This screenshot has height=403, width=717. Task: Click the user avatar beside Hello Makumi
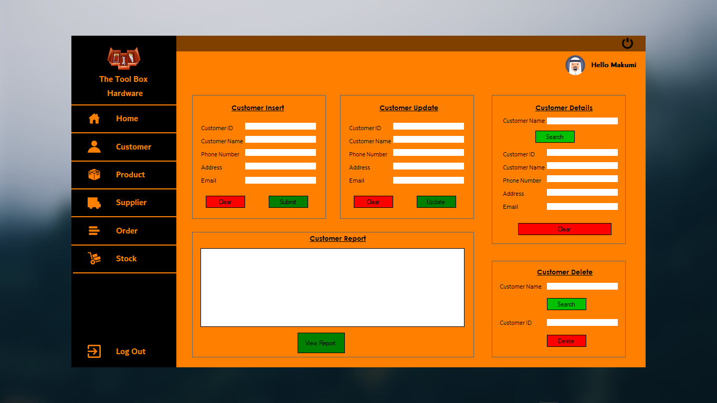[575, 65]
